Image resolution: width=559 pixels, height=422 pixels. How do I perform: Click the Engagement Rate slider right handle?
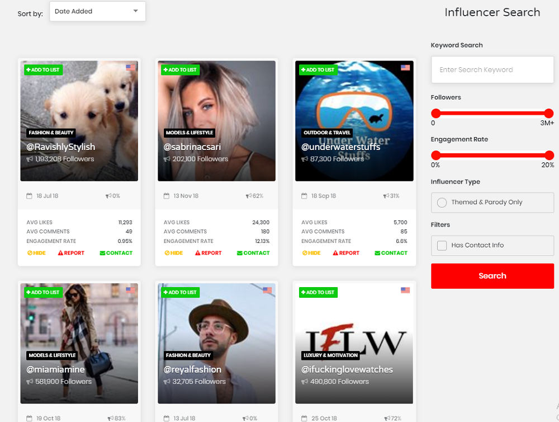(x=549, y=156)
